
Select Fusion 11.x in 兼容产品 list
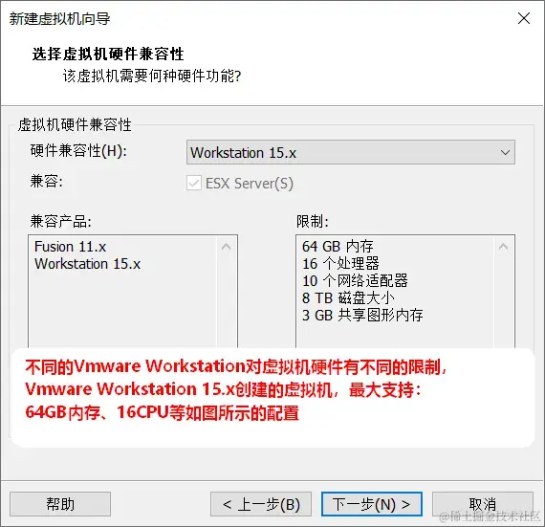[70, 247]
